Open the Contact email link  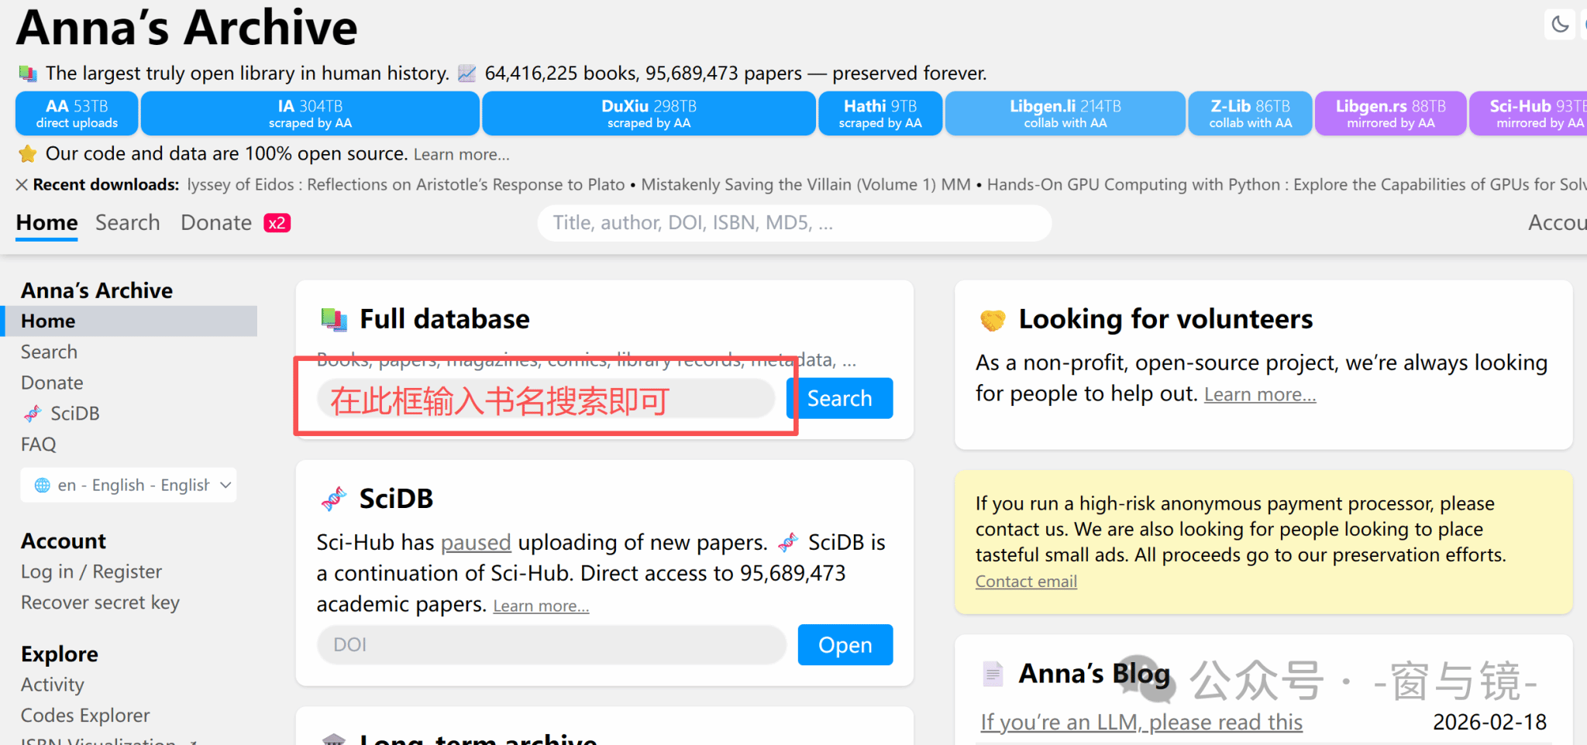(1026, 582)
